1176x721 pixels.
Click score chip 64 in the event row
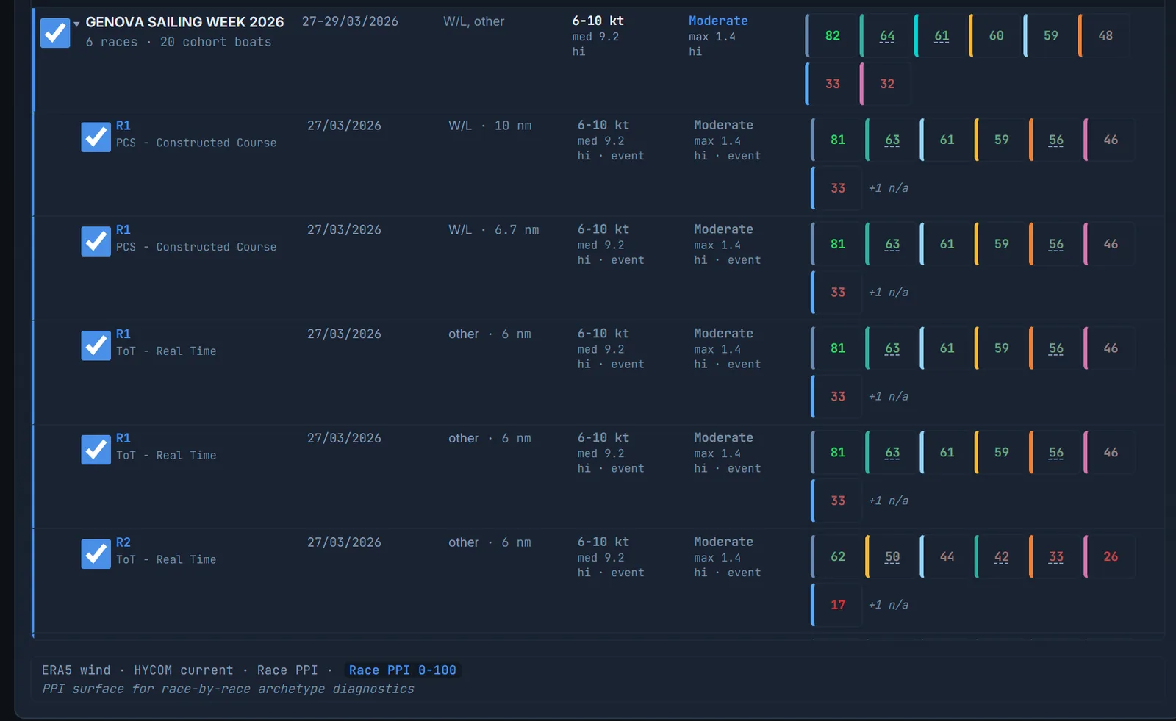tap(886, 35)
